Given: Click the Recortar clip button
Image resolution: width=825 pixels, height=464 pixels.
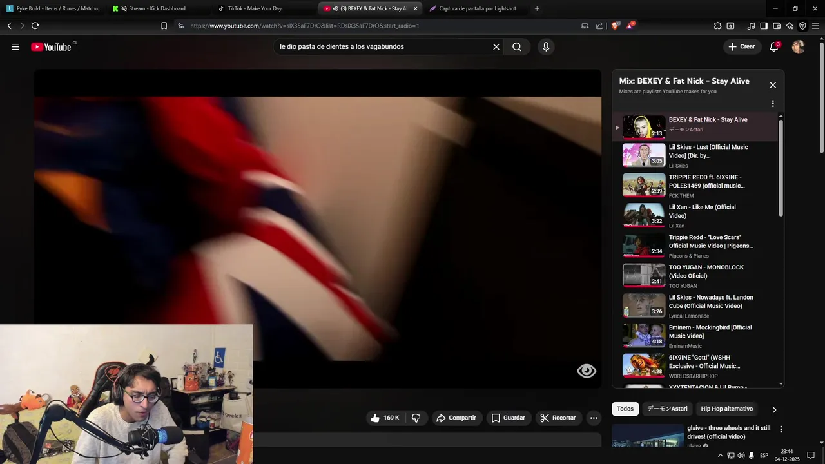Looking at the screenshot, I should click(x=558, y=418).
